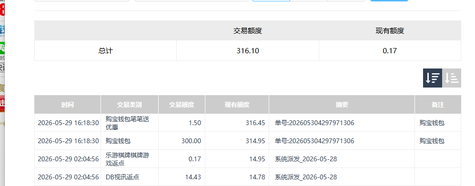The image size is (475, 186).
Task: Select timestamp in 购宝钱包笔笔送优惠 row
Action: click(68, 123)
